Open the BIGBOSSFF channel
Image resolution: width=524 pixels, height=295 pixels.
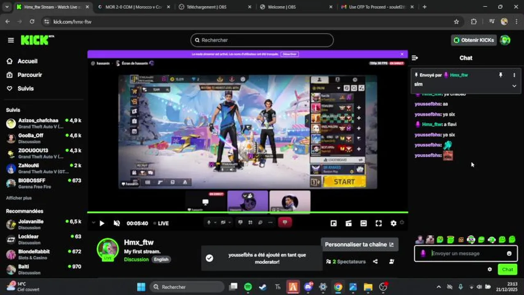click(x=44, y=183)
